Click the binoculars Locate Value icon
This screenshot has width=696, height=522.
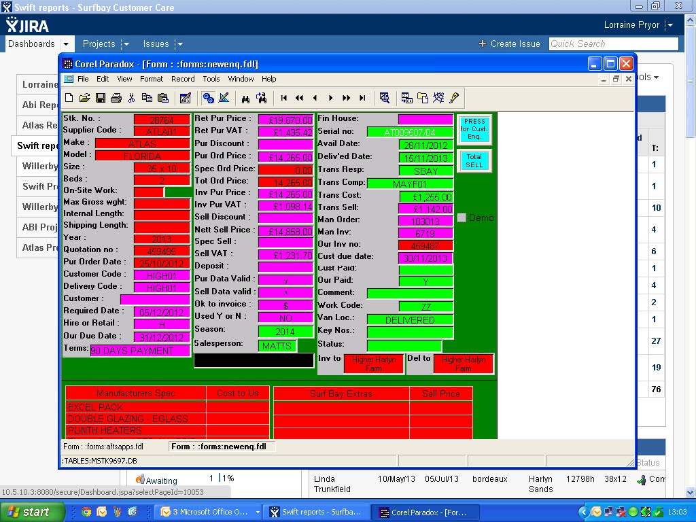(245, 98)
